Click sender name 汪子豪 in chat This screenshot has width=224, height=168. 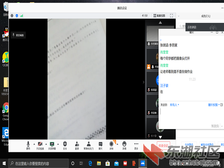(x=164, y=86)
